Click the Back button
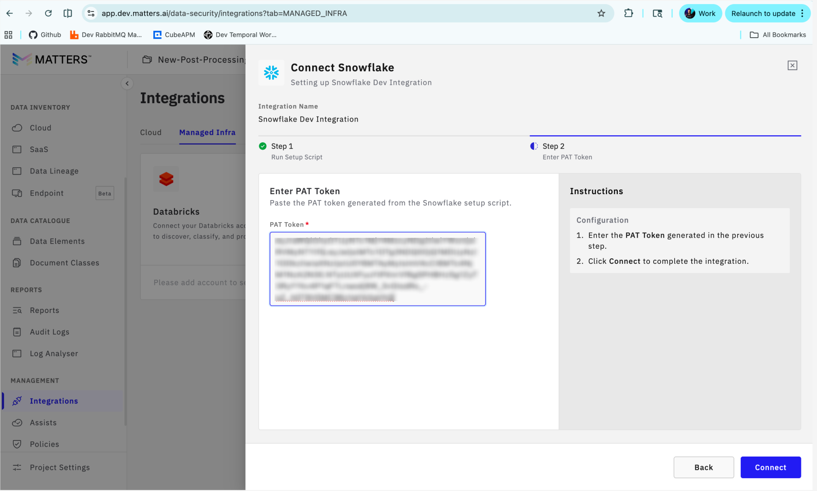This screenshot has height=491, width=817. coord(704,468)
